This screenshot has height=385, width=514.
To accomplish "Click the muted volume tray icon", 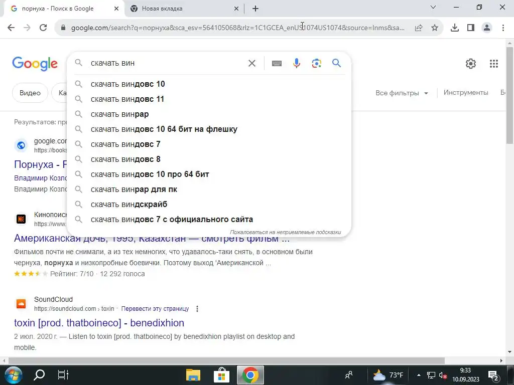I will (443, 375).
